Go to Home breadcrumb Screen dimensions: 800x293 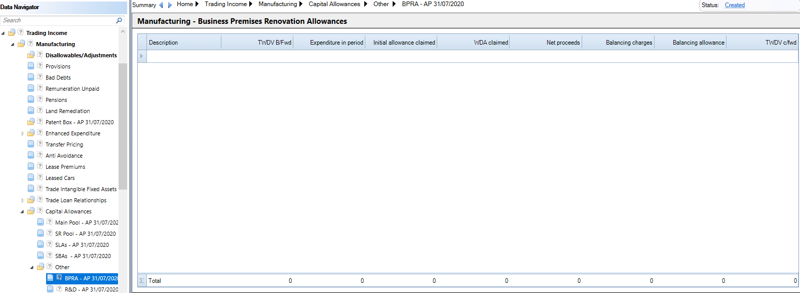185,4
